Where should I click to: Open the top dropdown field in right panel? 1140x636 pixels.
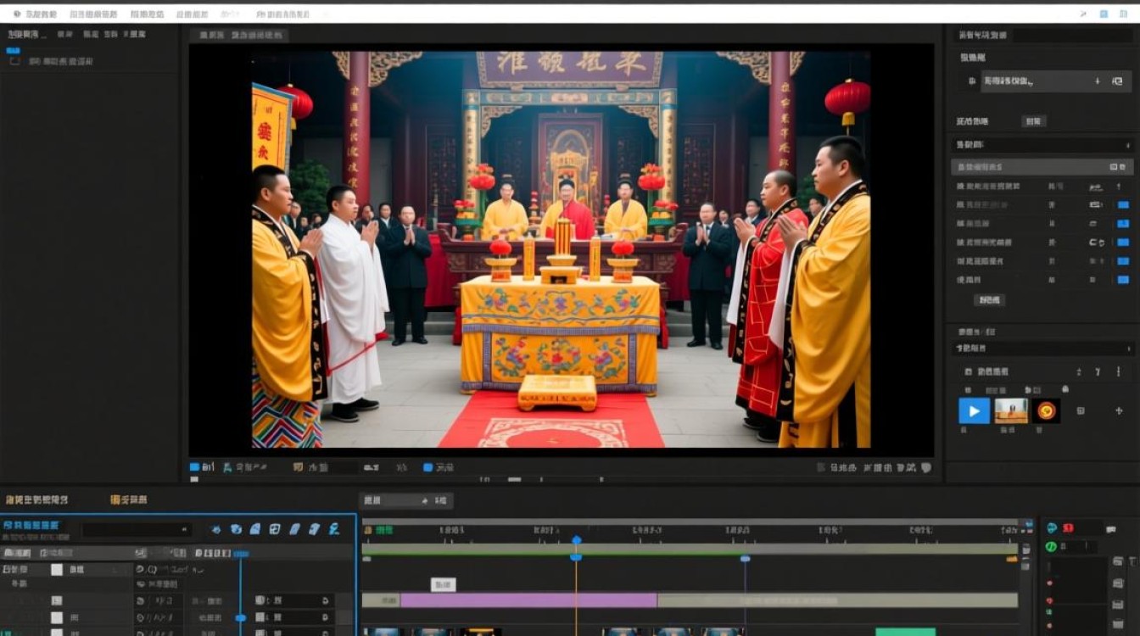coord(1056,81)
